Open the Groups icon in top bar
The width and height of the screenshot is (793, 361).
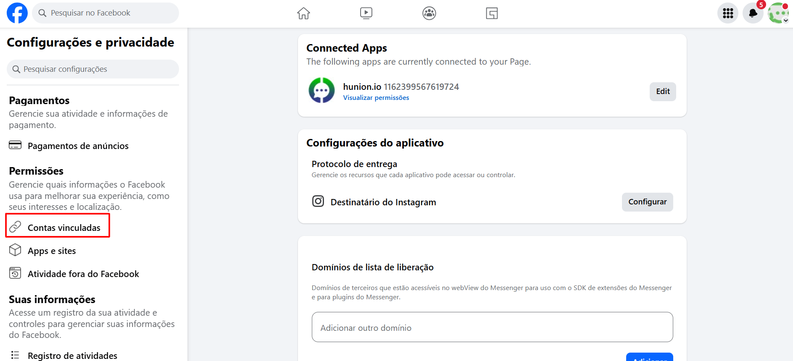(x=429, y=13)
